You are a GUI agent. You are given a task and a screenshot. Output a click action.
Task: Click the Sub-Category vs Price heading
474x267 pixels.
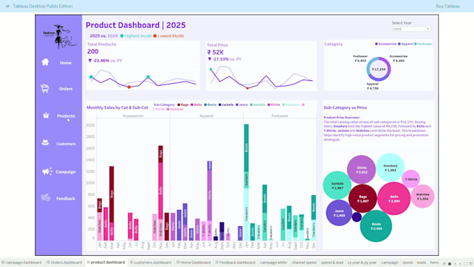tap(345, 107)
